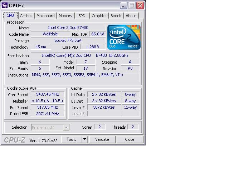
Task: Minimize the CPU-Z window
Action: pyautogui.click(x=123, y=6)
